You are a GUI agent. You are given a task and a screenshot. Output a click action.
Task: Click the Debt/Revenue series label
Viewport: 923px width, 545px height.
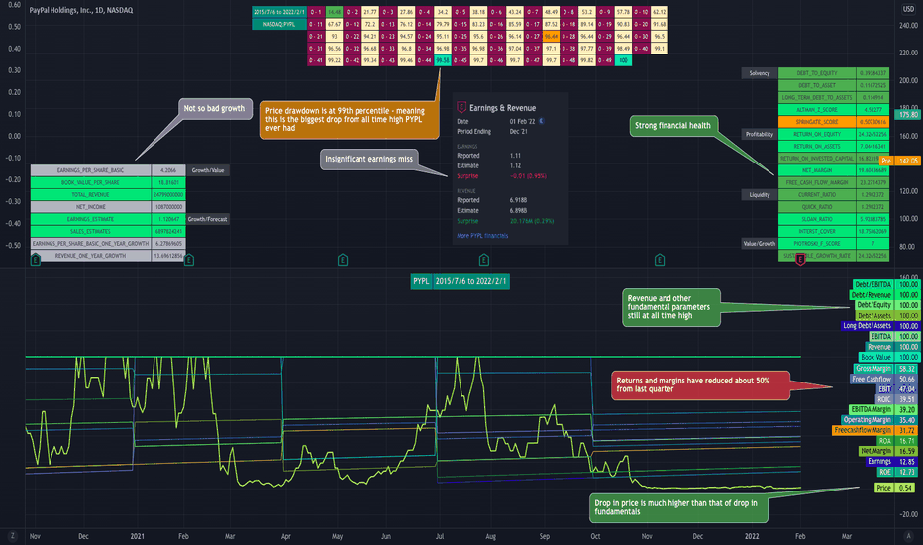pyautogui.click(x=872, y=295)
